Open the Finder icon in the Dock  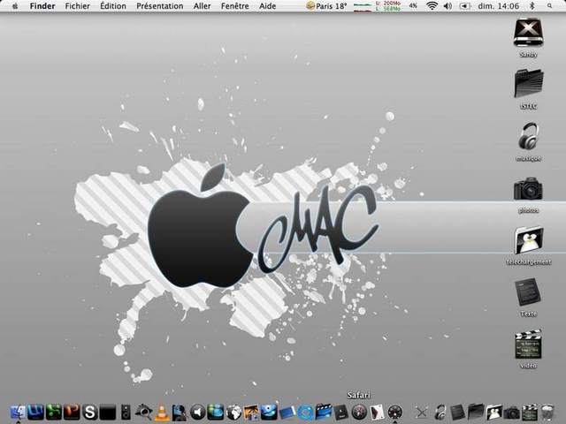pyautogui.click(x=18, y=412)
